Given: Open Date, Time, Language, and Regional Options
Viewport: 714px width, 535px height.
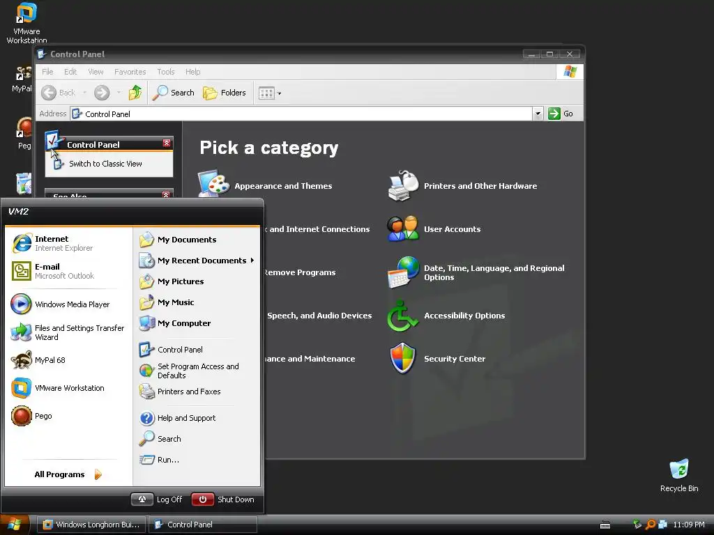Looking at the screenshot, I should tap(476, 272).
